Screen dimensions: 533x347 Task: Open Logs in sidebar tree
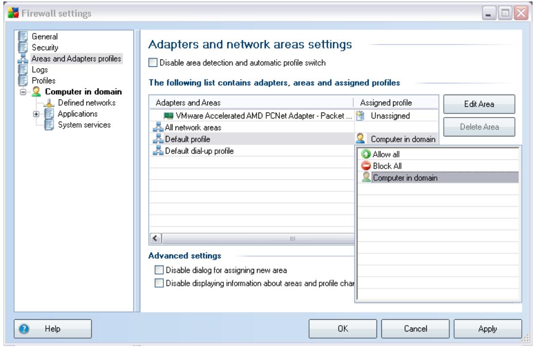(x=40, y=70)
